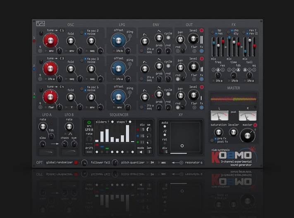This screenshot has height=218, width=294.
Task: Click the sequencer 'steps ?' randomize button
Action: (129, 122)
